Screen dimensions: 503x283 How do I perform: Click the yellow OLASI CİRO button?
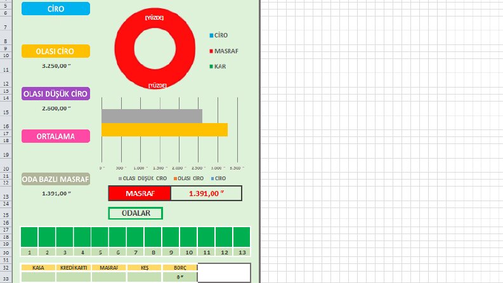[x=56, y=51]
